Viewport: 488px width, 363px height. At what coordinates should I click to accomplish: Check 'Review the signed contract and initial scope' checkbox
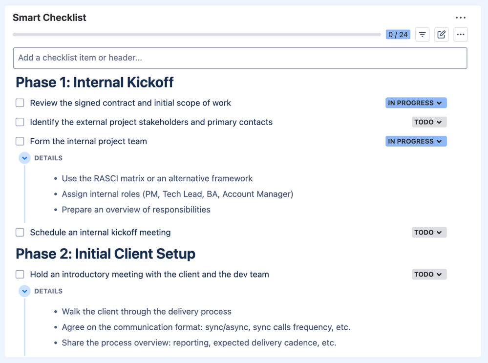pyautogui.click(x=20, y=103)
